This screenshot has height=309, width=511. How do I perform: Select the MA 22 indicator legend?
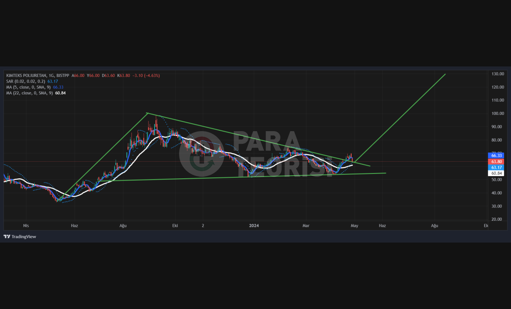pyautogui.click(x=36, y=93)
